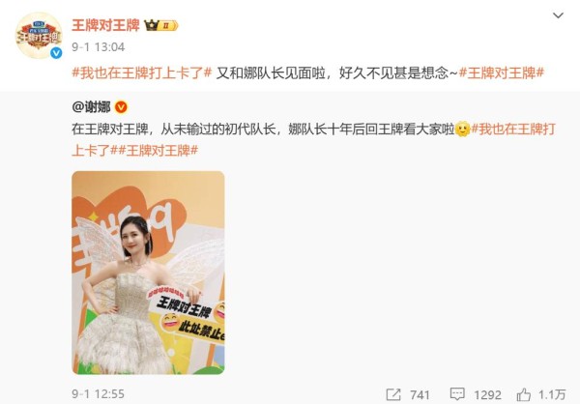Click the repost share icon
This screenshot has height=404, width=580.
[x=393, y=394]
